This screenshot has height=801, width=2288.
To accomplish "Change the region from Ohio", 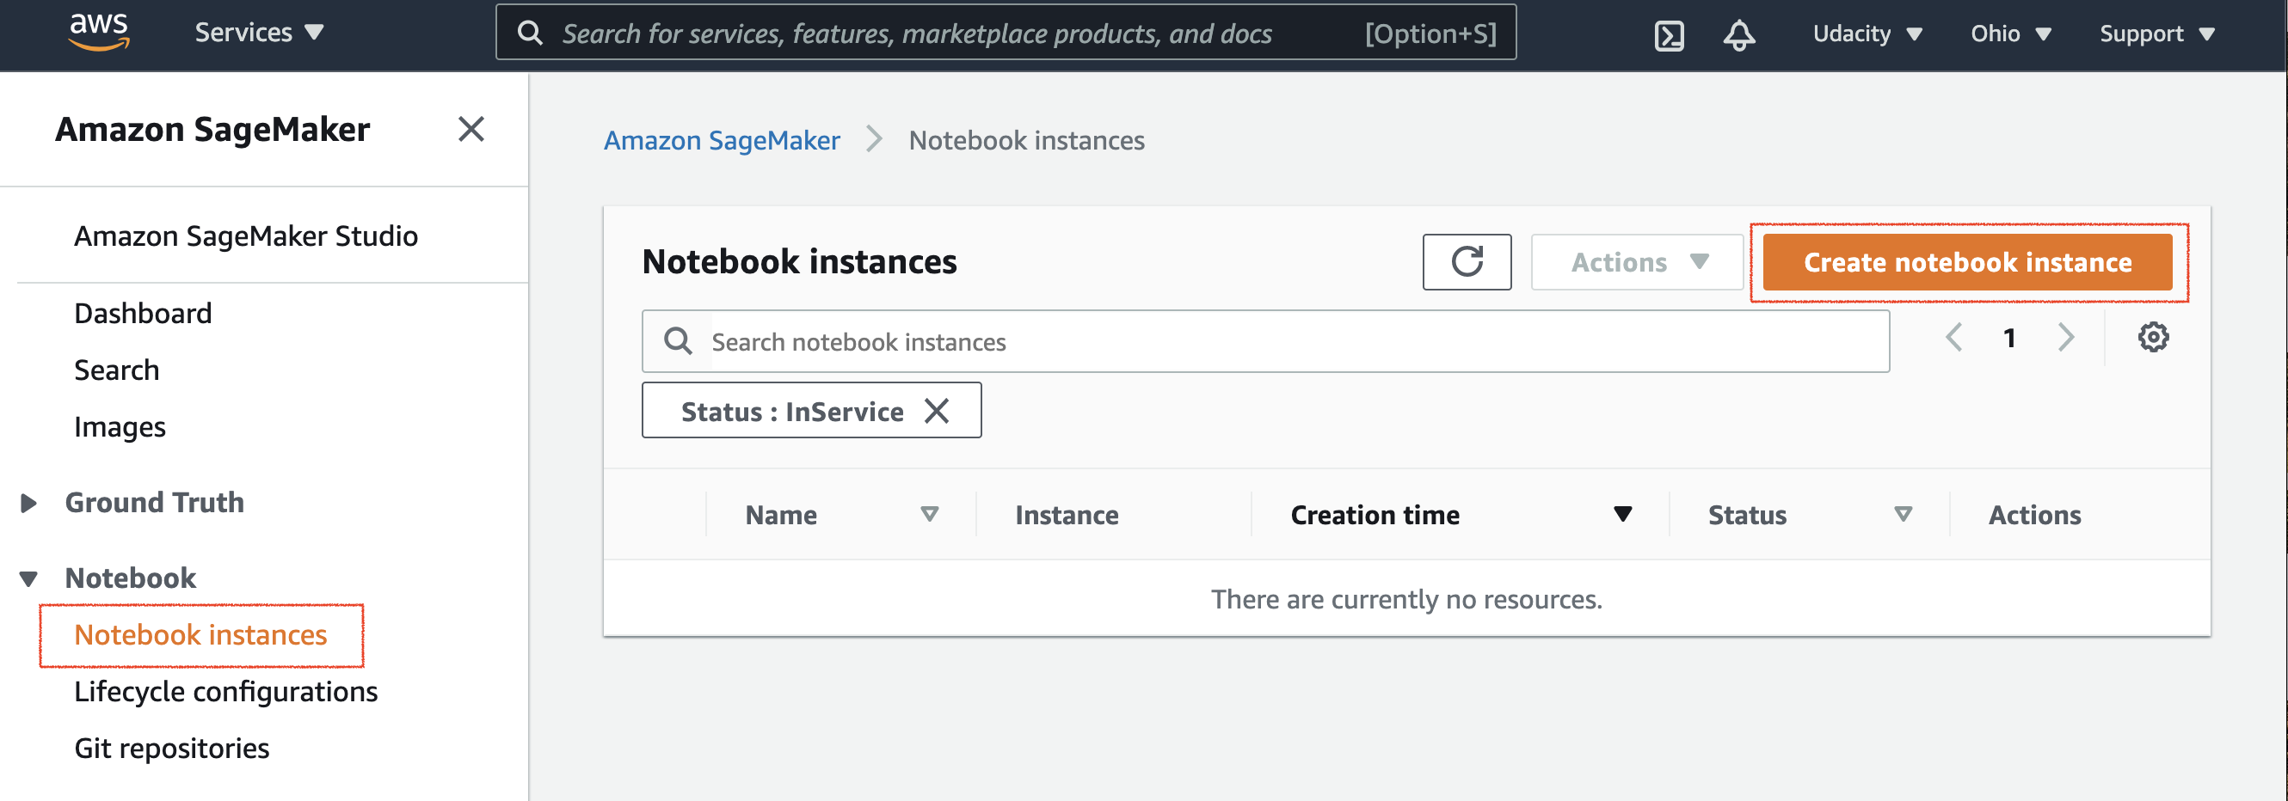I will point(2010,34).
